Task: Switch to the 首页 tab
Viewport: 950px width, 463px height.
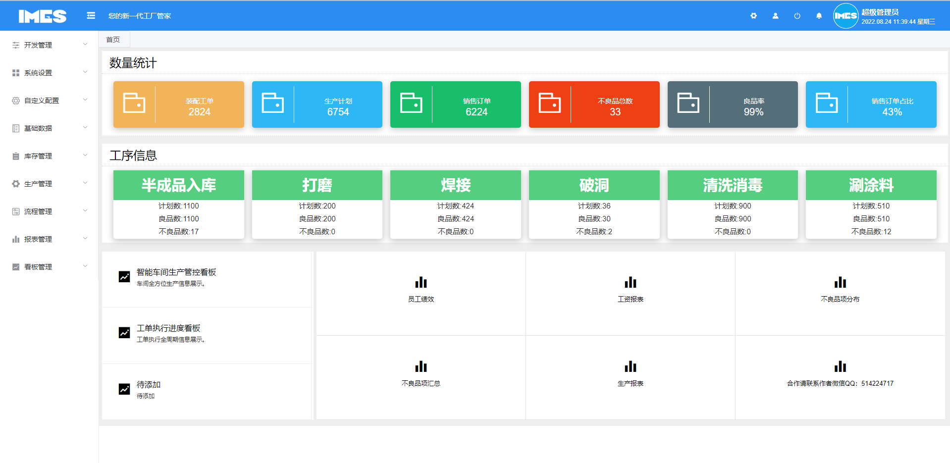Action: tap(114, 39)
